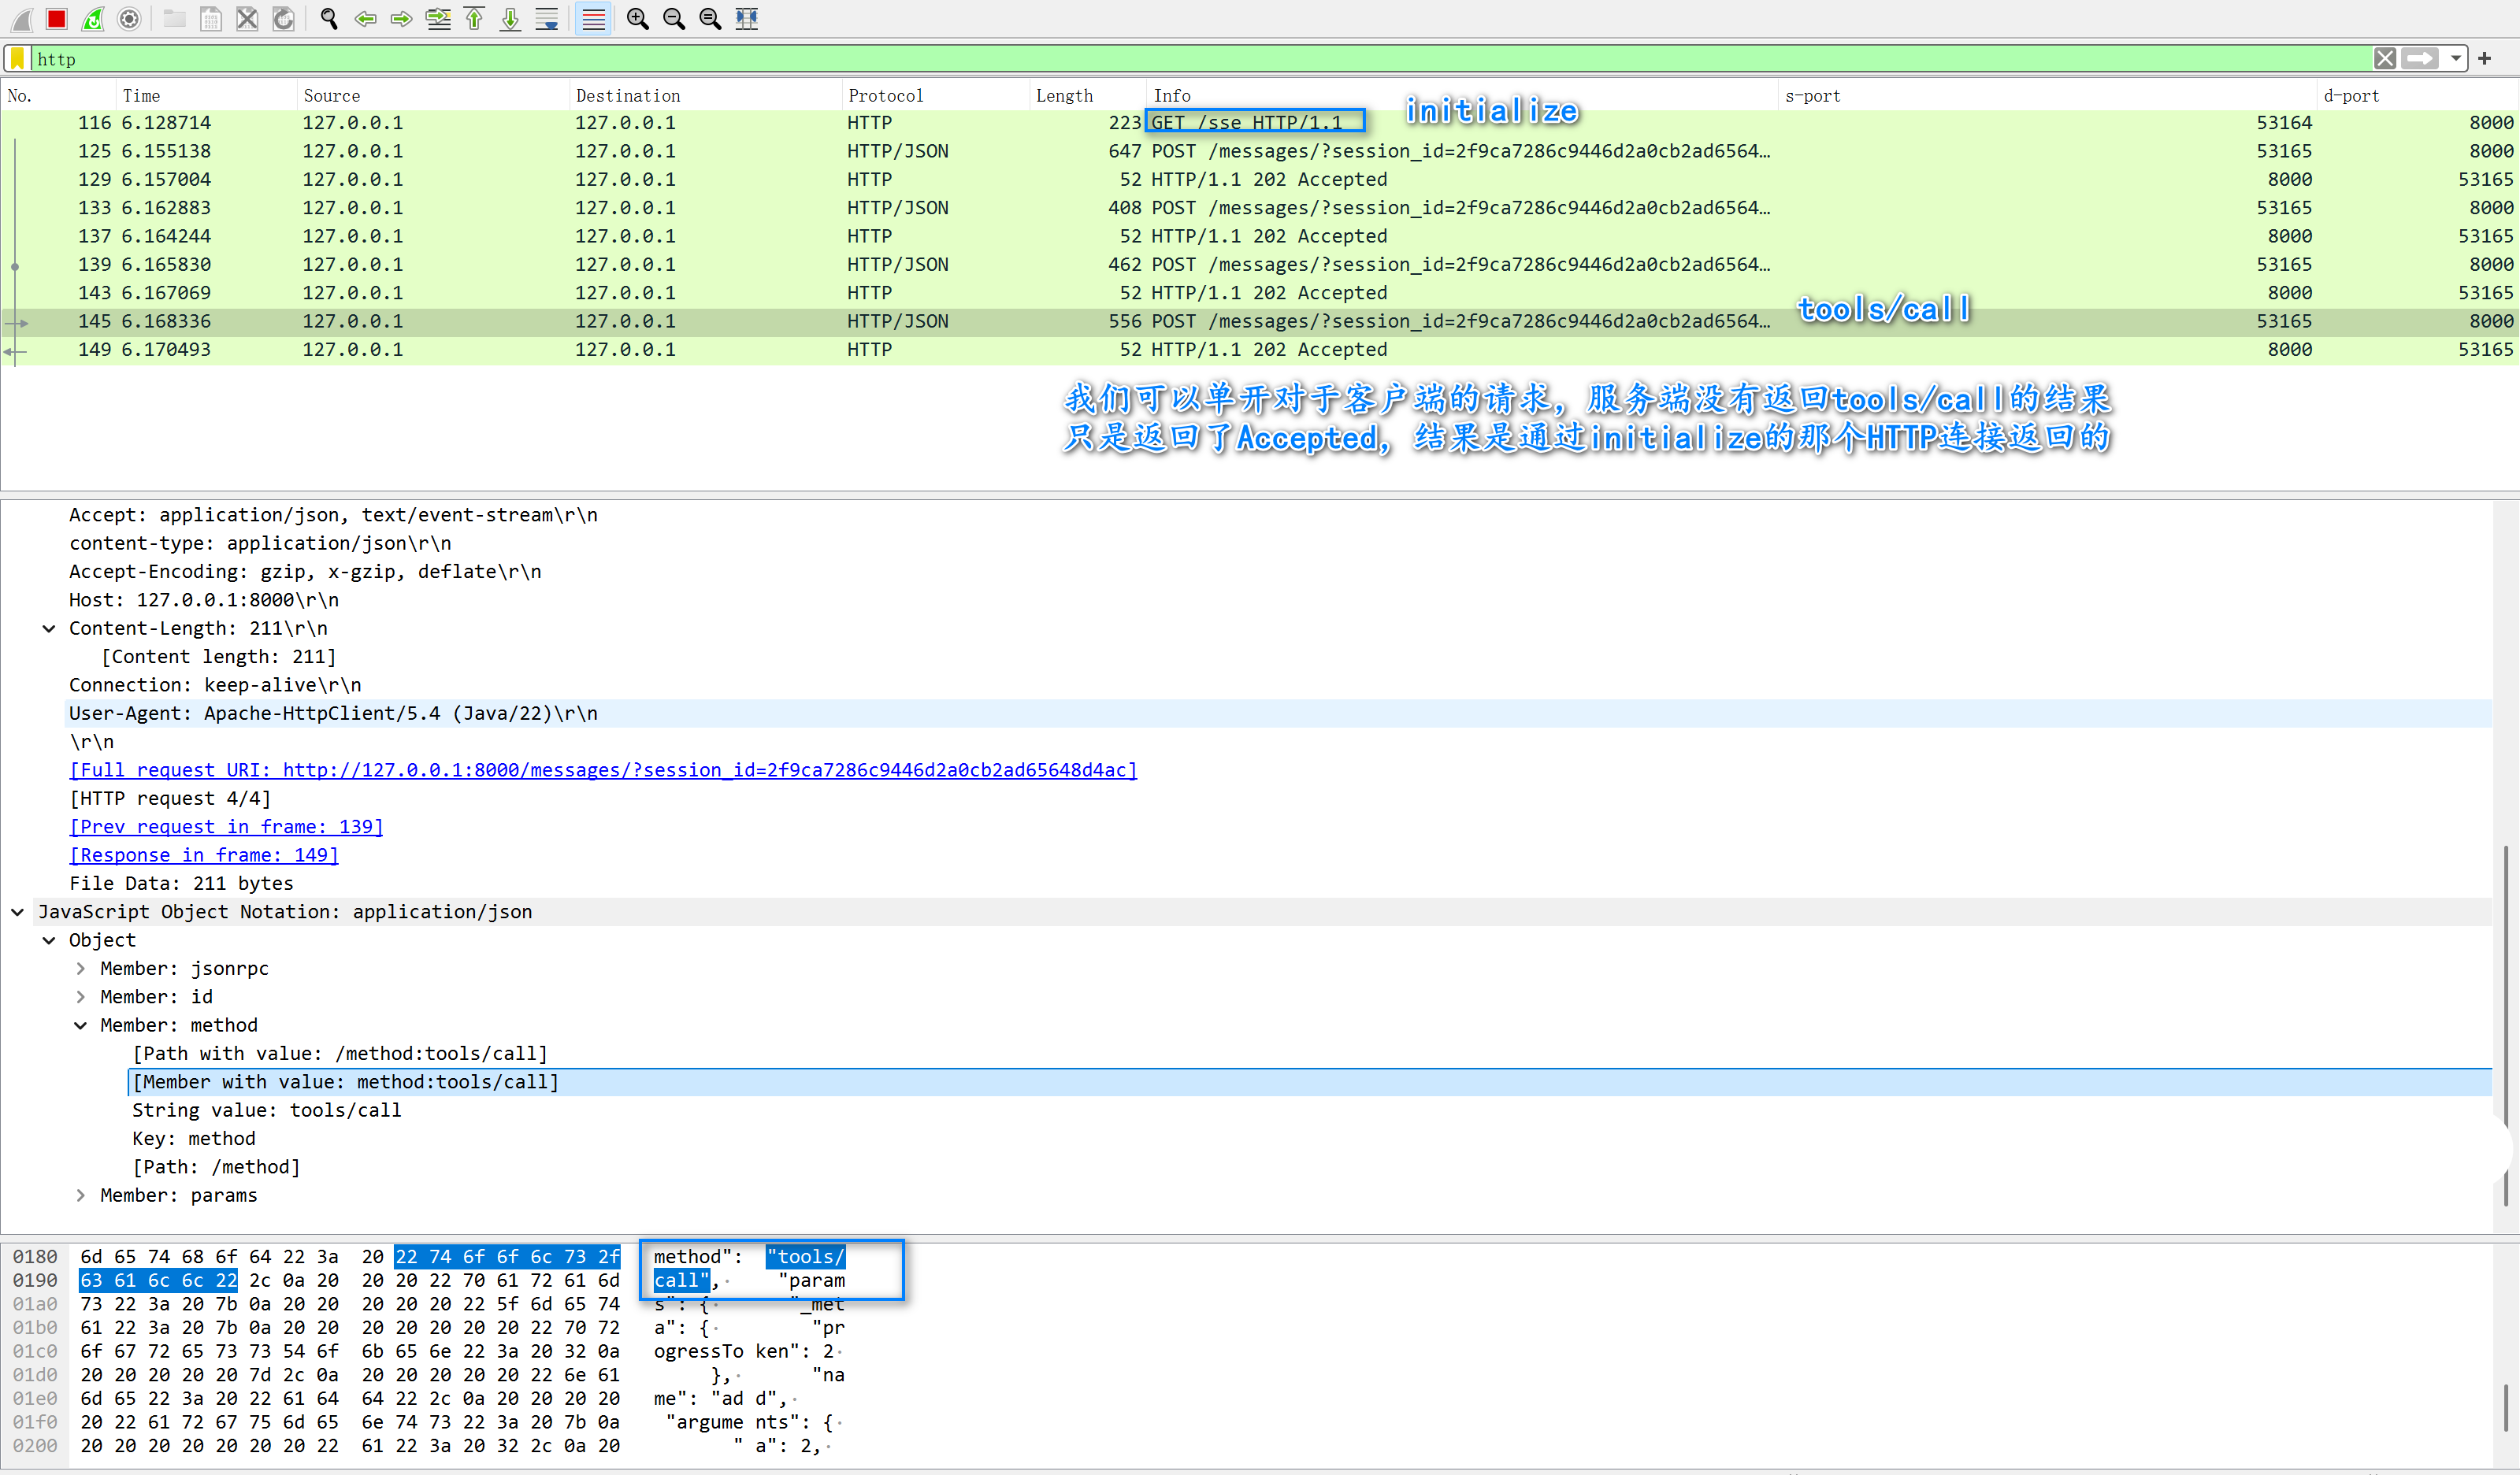Viewport: 2520px width, 1475px height.
Task: Open Find a packet magnifier
Action: click(329, 19)
